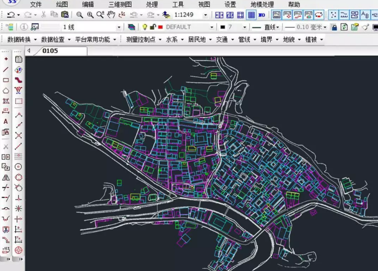Select the text 'A' annotation tool

(6, 121)
